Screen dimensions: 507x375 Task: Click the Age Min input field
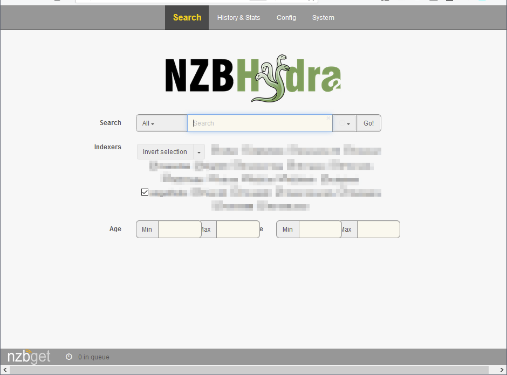coord(180,230)
